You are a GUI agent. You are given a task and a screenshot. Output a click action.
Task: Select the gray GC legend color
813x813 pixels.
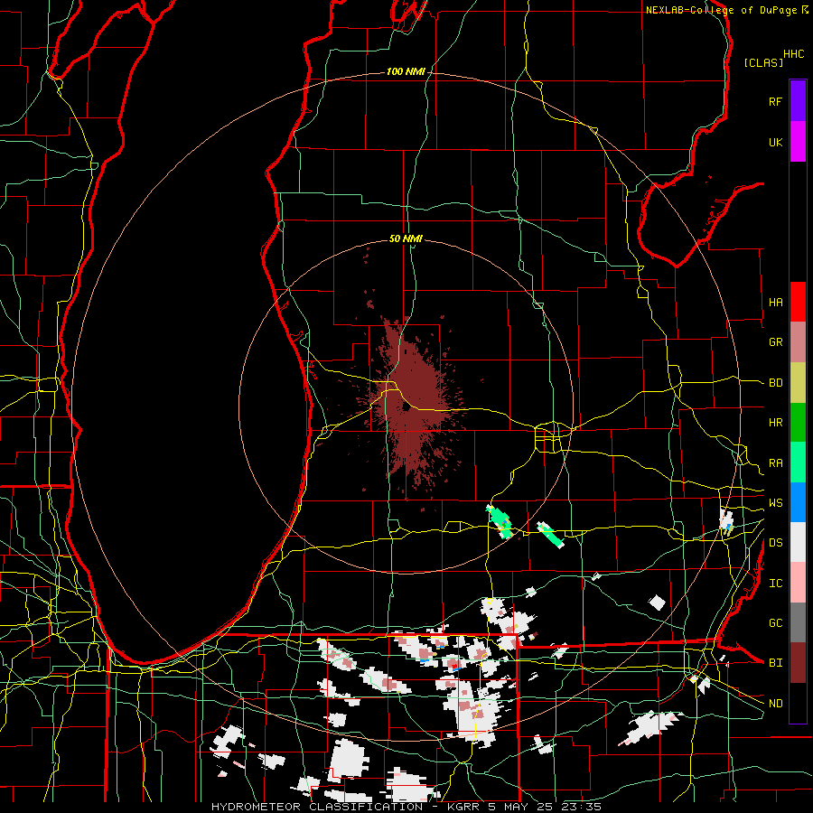point(798,622)
